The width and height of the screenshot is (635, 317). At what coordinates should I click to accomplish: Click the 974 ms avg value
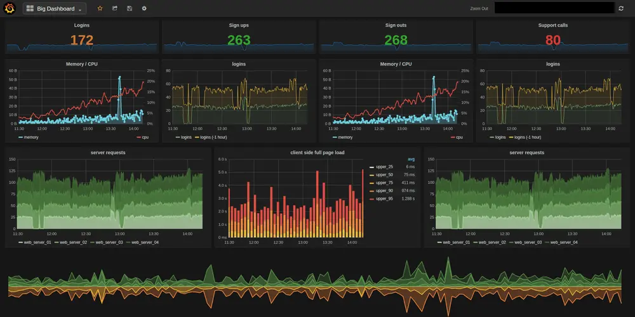coord(408,190)
